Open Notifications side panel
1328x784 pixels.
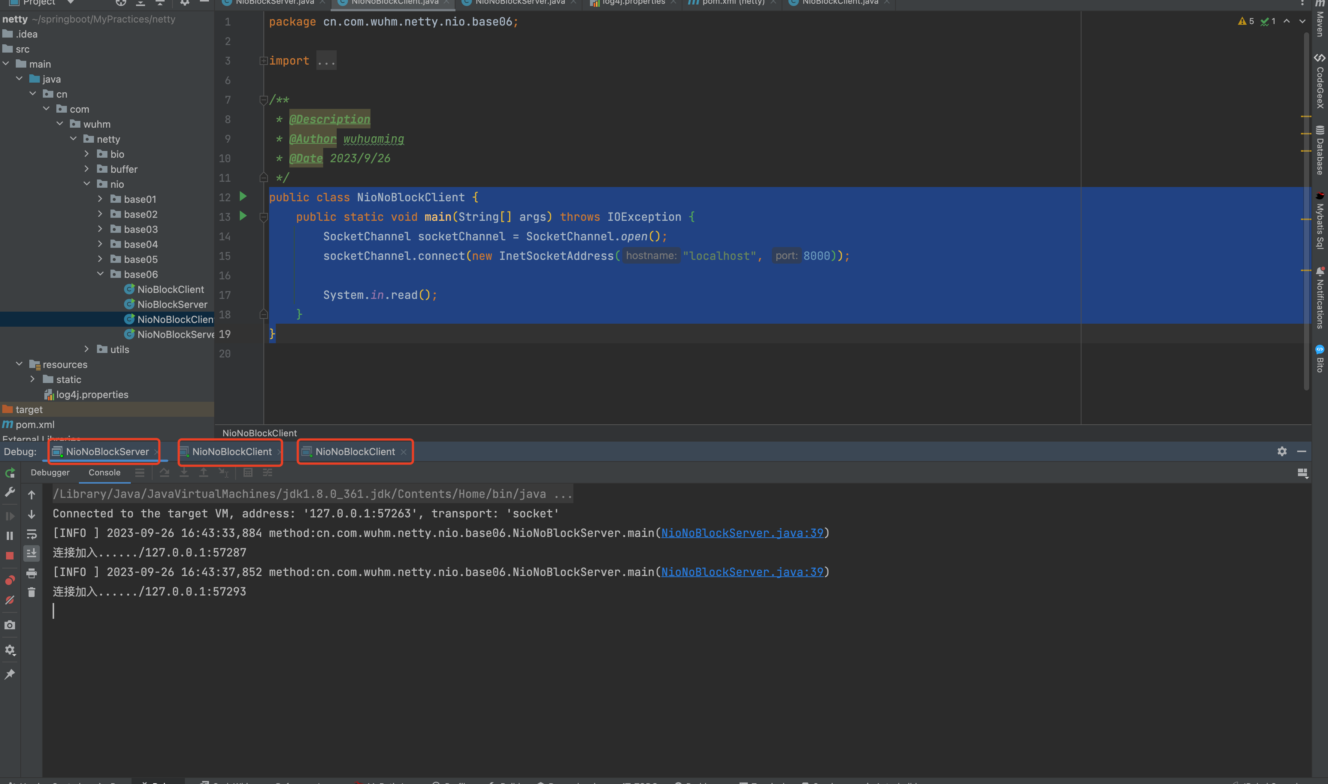[x=1320, y=298]
